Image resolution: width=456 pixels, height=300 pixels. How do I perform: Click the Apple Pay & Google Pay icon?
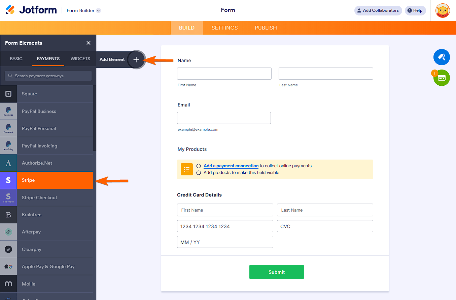(8, 267)
